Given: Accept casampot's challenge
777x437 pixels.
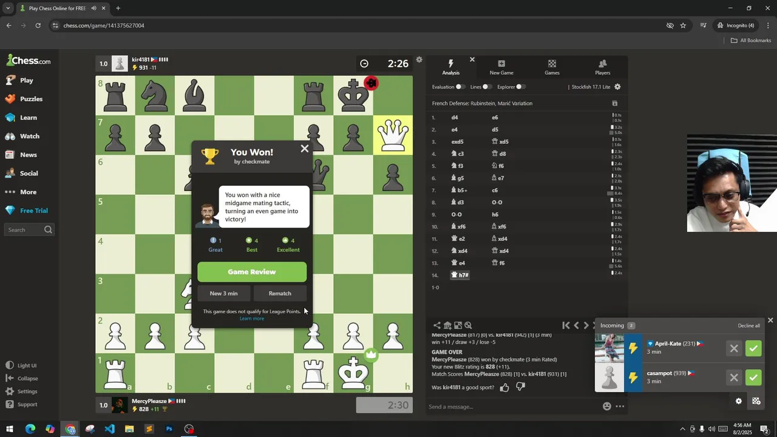Looking at the screenshot, I should [x=753, y=378].
